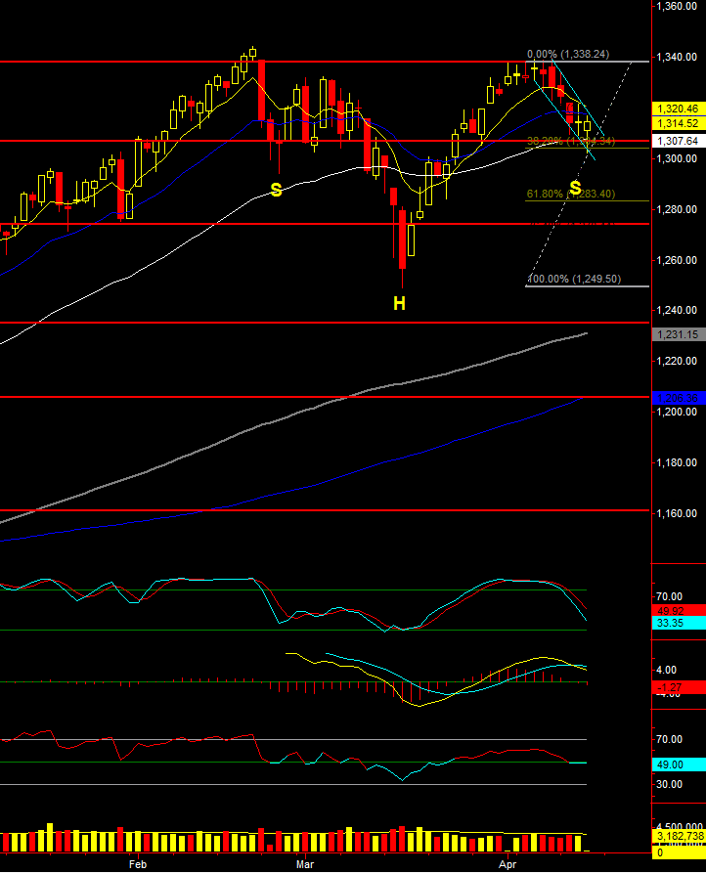Select the 3,182,738 volume value tag
The height and width of the screenshot is (873, 706).
pos(678,837)
